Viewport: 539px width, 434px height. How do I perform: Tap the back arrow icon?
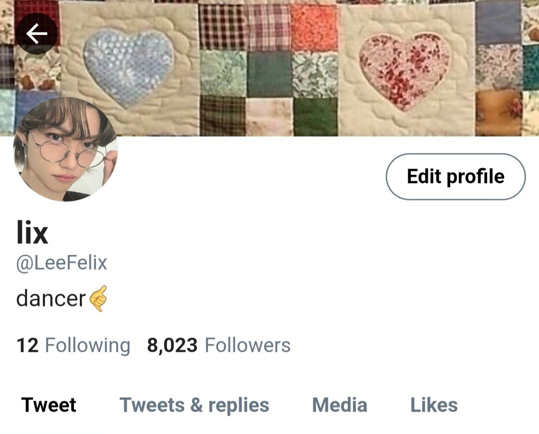(x=36, y=33)
